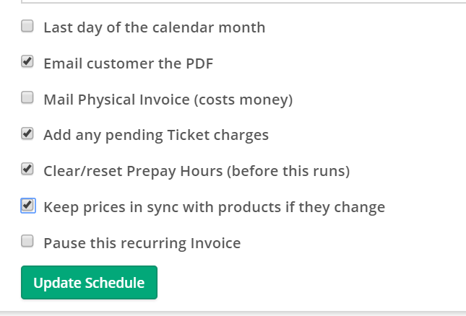Uncheck the Clear/reset Prepay Hours checkbox
Viewport: 466px width, 316px height.
click(x=27, y=170)
